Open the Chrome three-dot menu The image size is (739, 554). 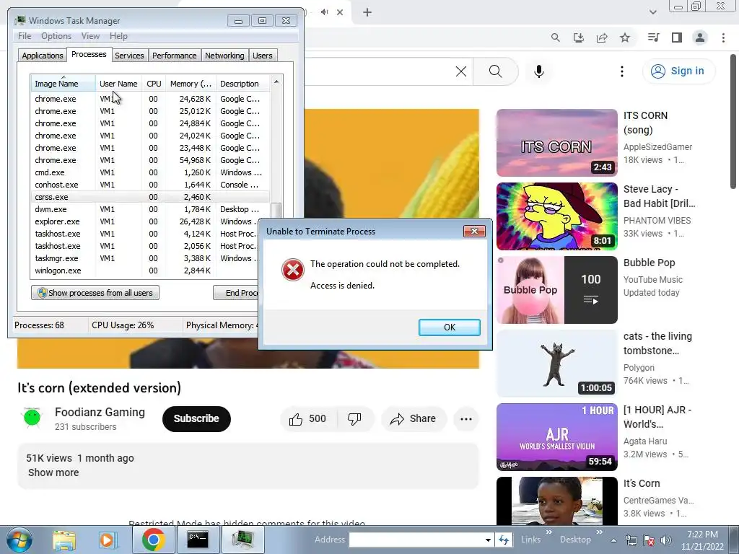pos(723,38)
